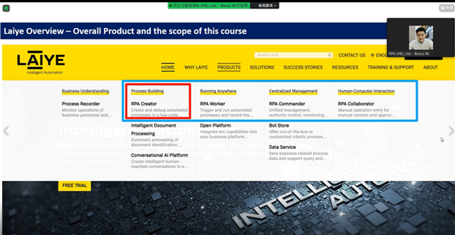
Task: Open the SOLUTIONS menu
Action: (x=262, y=67)
